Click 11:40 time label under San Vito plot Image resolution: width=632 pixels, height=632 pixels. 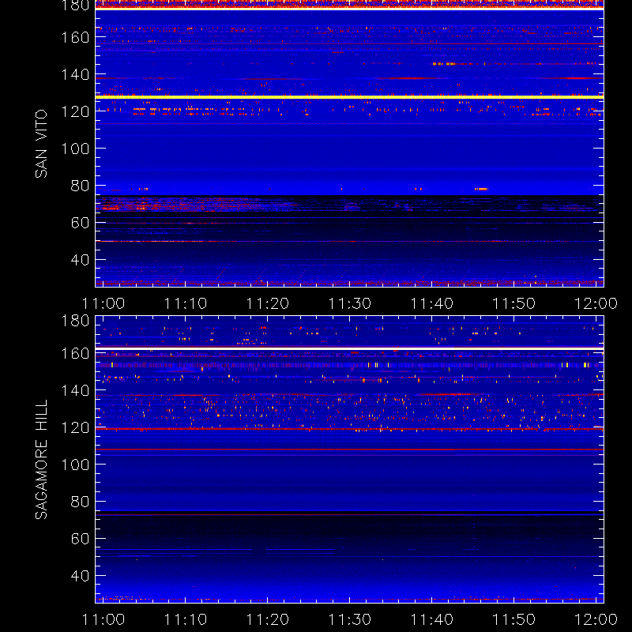coord(431,303)
